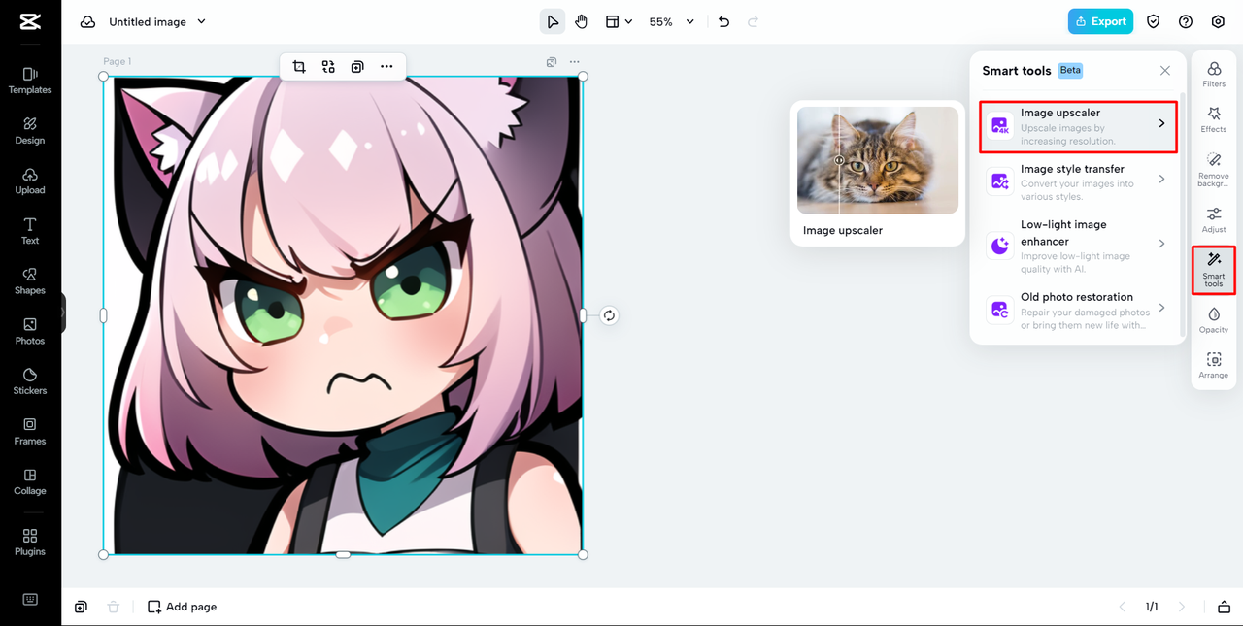Click the Page 1 label
This screenshot has height=626, width=1243.
pos(118,61)
